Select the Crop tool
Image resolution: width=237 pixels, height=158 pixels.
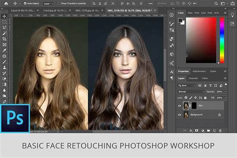point(4,39)
